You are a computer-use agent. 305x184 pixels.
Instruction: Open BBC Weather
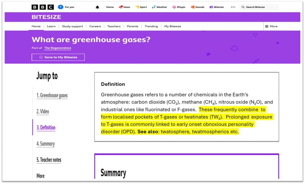[x=159, y=7]
